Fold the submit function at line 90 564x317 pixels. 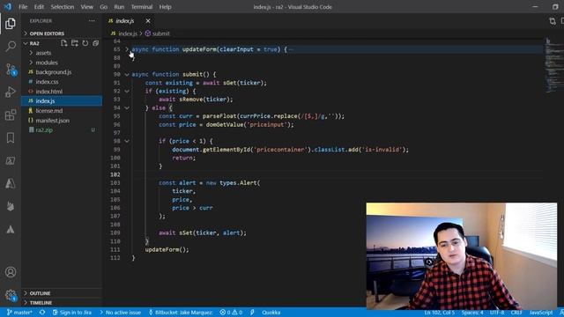127,74
